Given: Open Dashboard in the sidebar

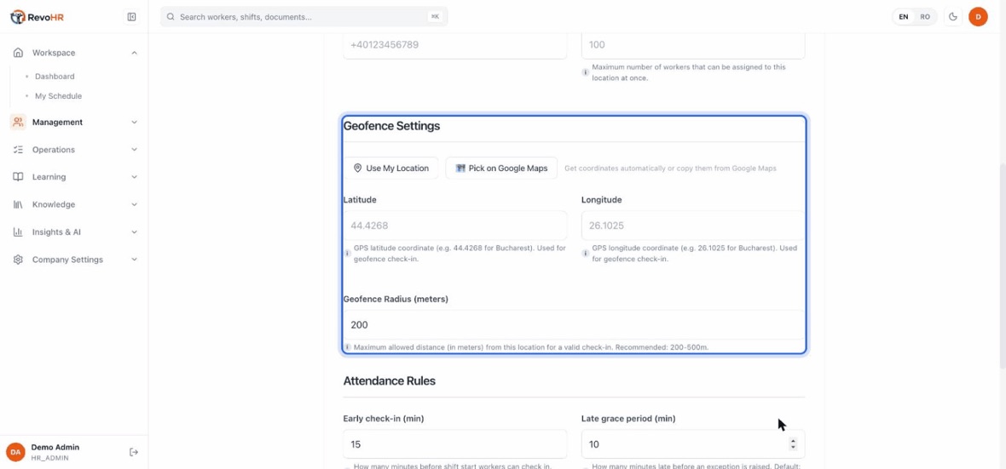Looking at the screenshot, I should tap(55, 77).
